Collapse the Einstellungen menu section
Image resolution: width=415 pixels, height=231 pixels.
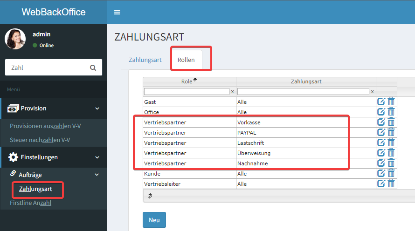click(97, 157)
